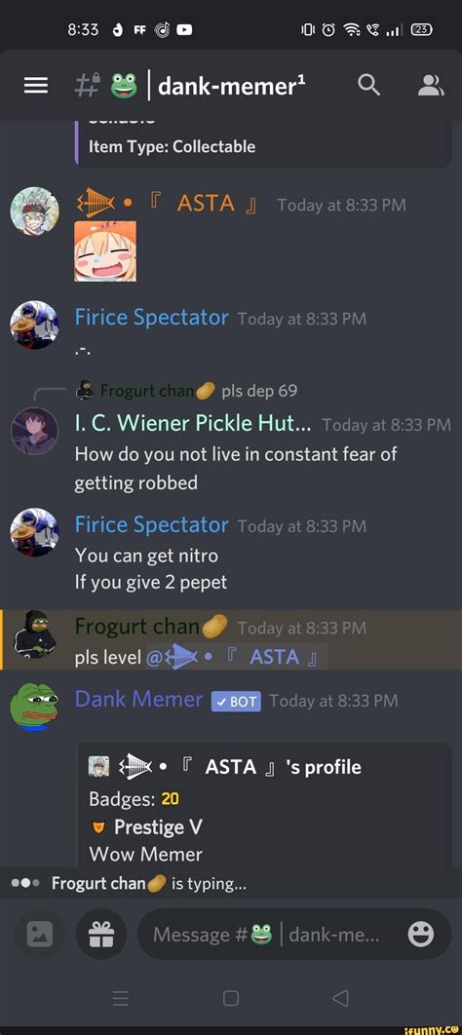Tap the @ASTA mention in Frogurt's message

(235, 658)
